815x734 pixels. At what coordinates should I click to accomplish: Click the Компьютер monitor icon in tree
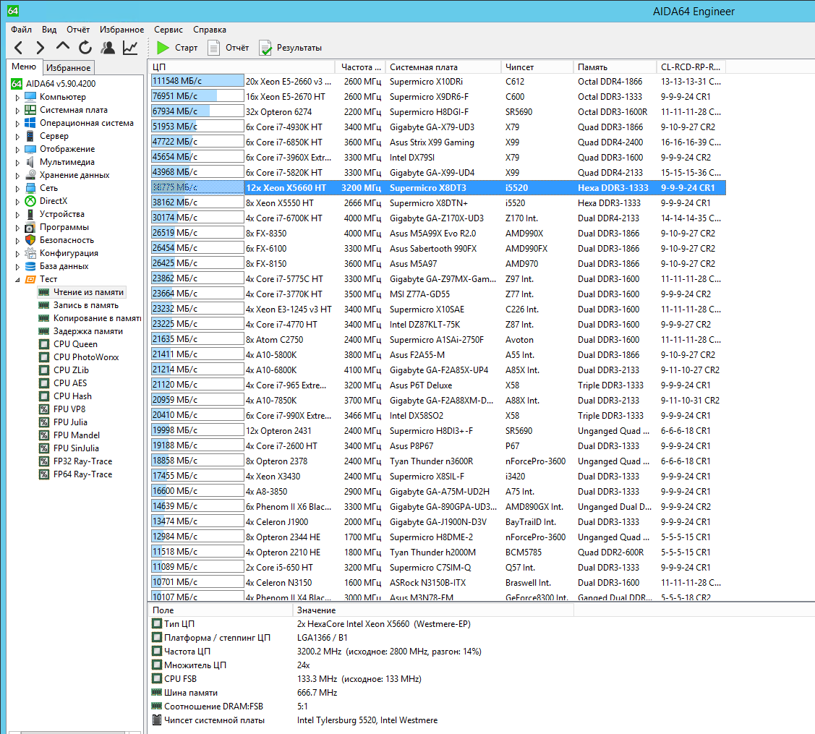[x=30, y=97]
